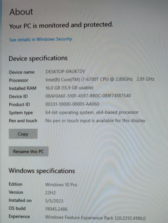
Task: Click the System type value text
Action: tap(92, 112)
